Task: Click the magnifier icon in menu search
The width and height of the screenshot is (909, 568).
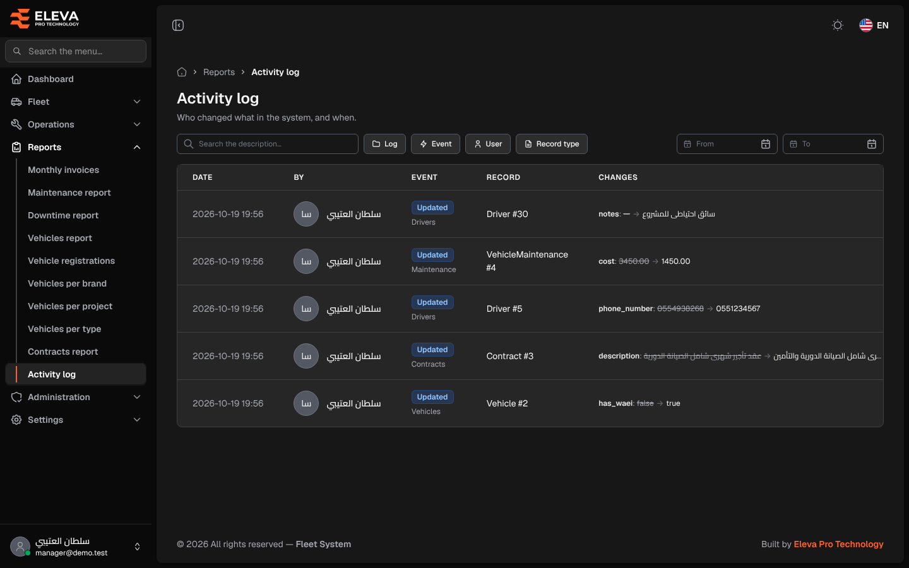Action: (x=17, y=51)
